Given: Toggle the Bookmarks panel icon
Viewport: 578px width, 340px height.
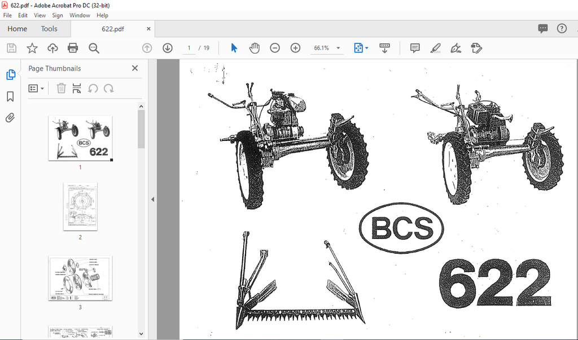Looking at the screenshot, I should pyautogui.click(x=10, y=96).
